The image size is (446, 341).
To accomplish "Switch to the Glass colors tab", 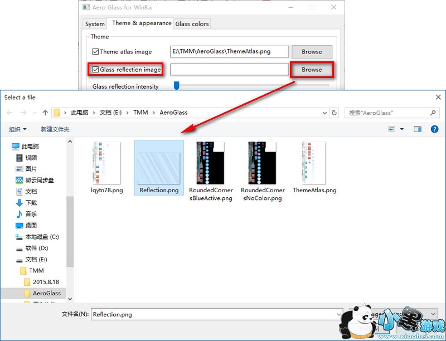I will point(192,24).
